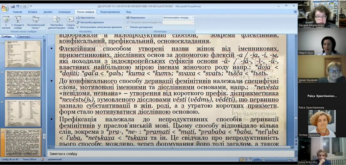Enable 'Режим докладчика' presenter view checkbox
Viewport: 346px width, 165px height.
(x=127, y=27)
